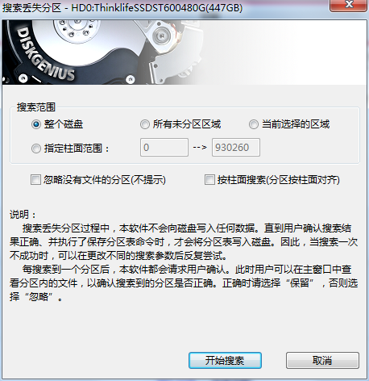Click the drive actuator arm picture
This screenshot has width=369, height=381.
click(x=172, y=51)
